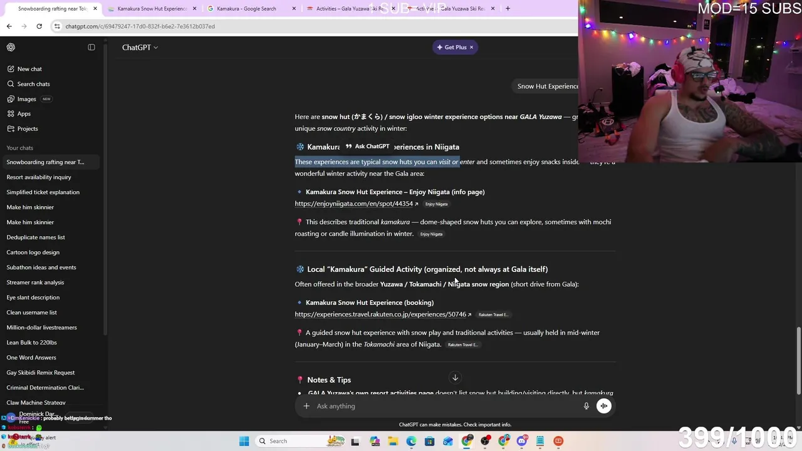Image resolution: width=802 pixels, height=451 pixels.
Task: Click the browser Forward arrow
Action: [x=24, y=26]
